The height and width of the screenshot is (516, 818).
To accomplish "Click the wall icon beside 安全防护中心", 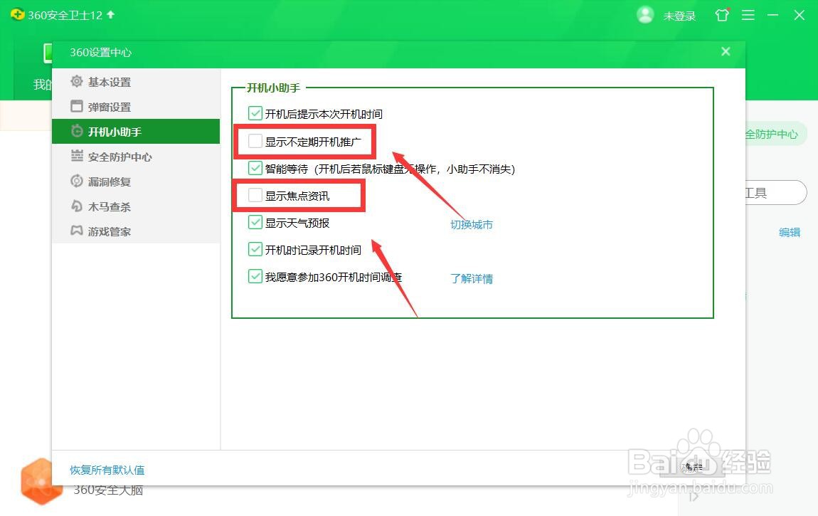I will coord(77,155).
